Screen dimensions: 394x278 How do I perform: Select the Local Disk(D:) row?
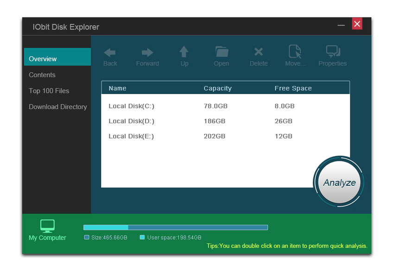pyautogui.click(x=225, y=121)
